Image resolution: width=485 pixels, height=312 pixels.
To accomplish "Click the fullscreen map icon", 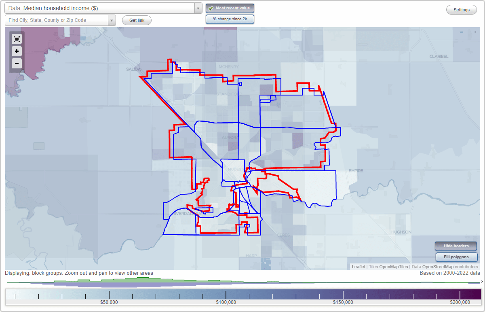I will pyautogui.click(x=17, y=39).
